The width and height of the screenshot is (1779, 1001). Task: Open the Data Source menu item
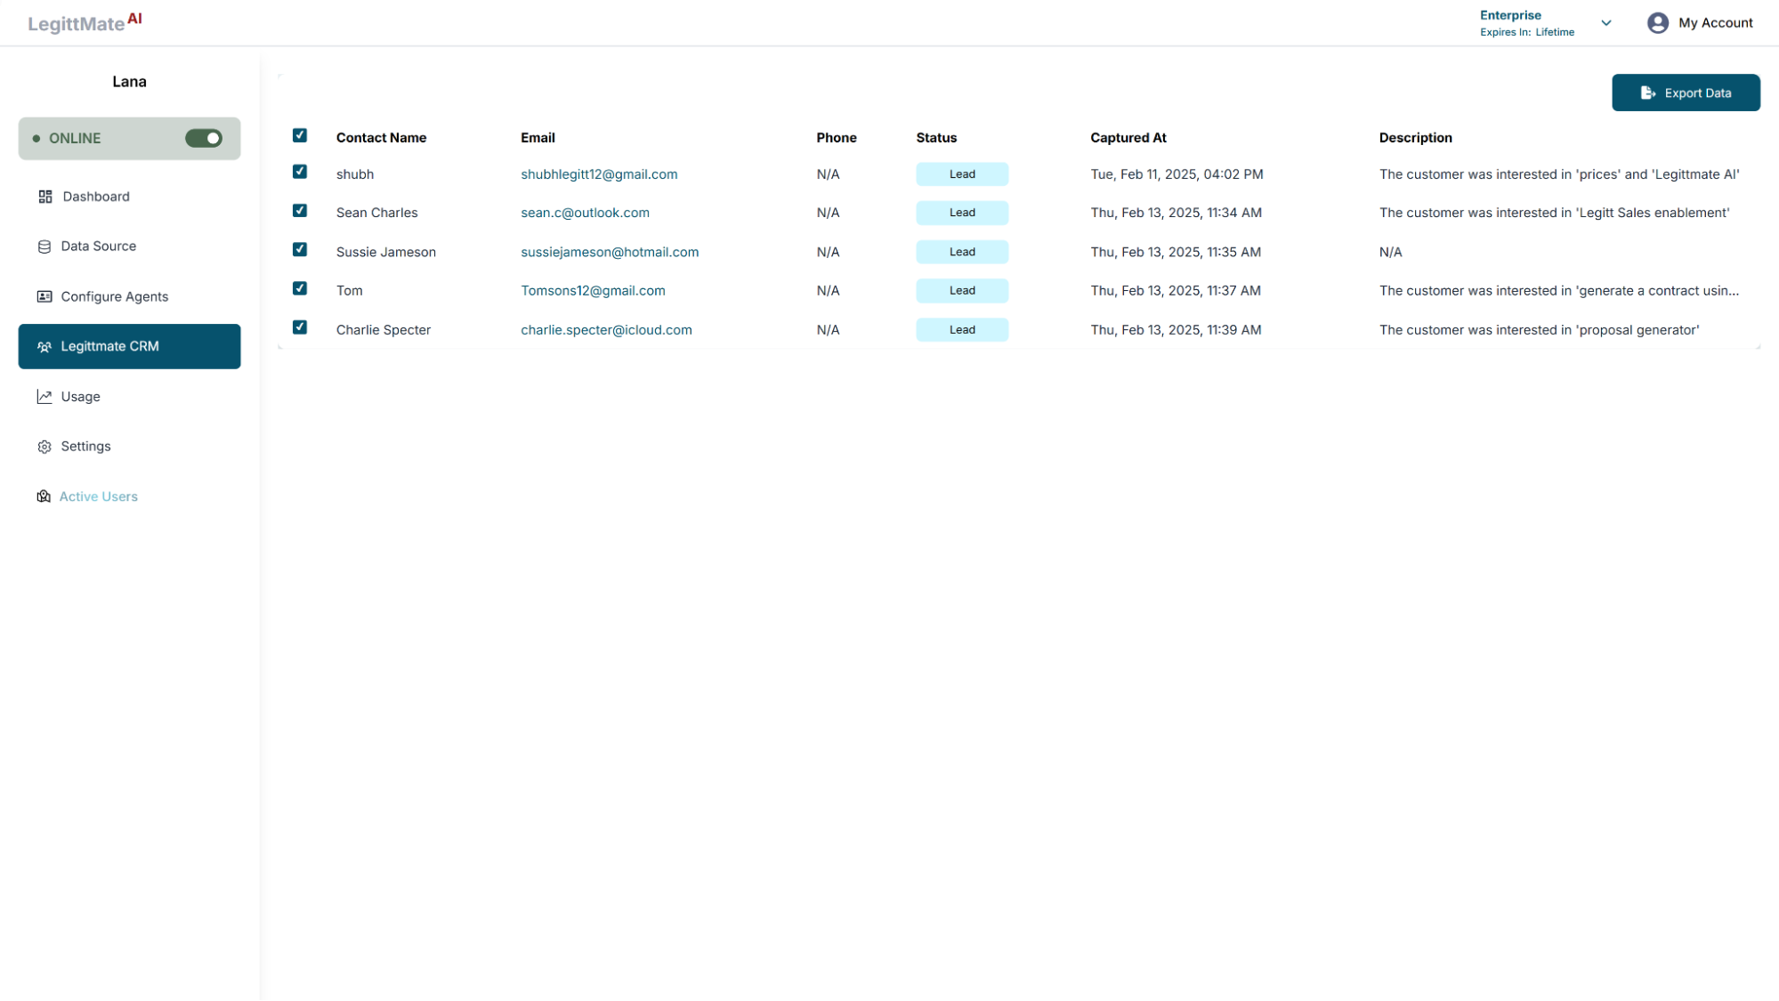click(98, 246)
